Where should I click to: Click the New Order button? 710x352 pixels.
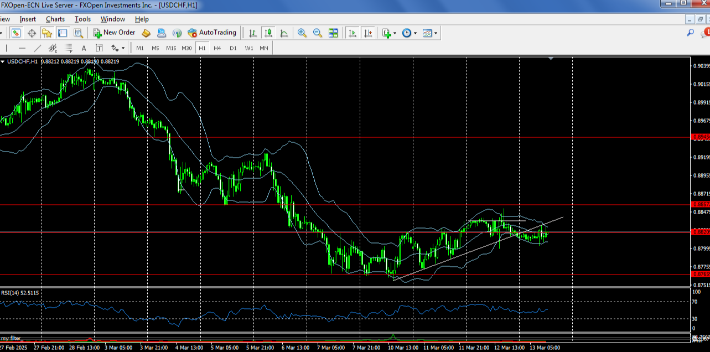tap(114, 33)
